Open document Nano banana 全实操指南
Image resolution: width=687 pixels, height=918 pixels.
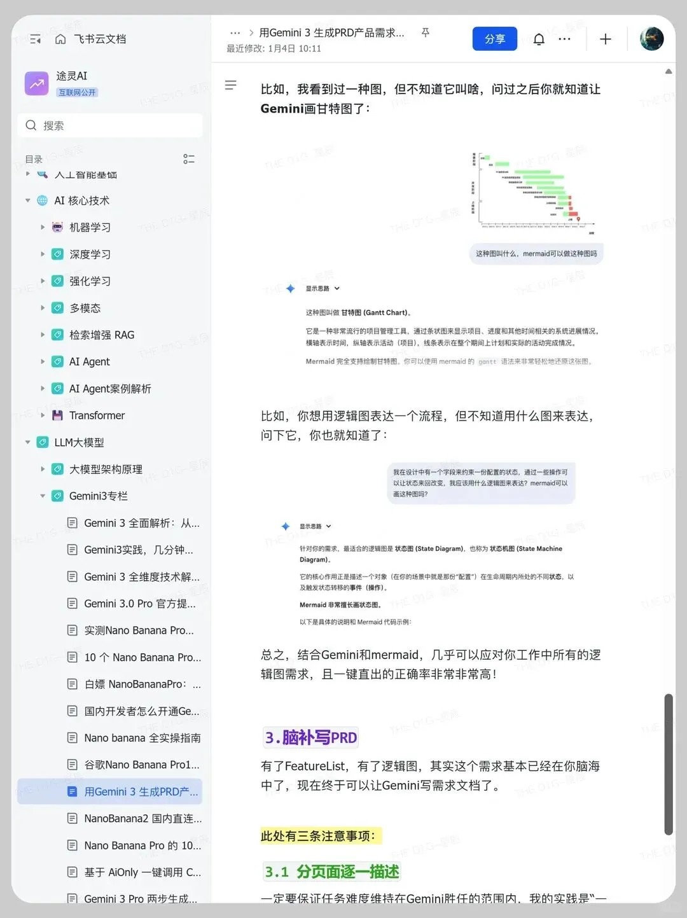click(x=142, y=738)
